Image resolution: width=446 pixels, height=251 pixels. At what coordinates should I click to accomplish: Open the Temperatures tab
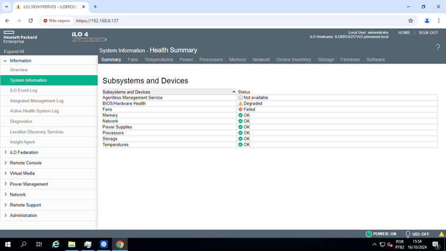pos(159,59)
